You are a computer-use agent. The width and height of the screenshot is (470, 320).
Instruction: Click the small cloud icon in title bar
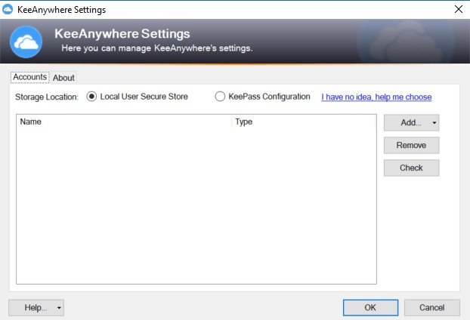tap(8, 9)
